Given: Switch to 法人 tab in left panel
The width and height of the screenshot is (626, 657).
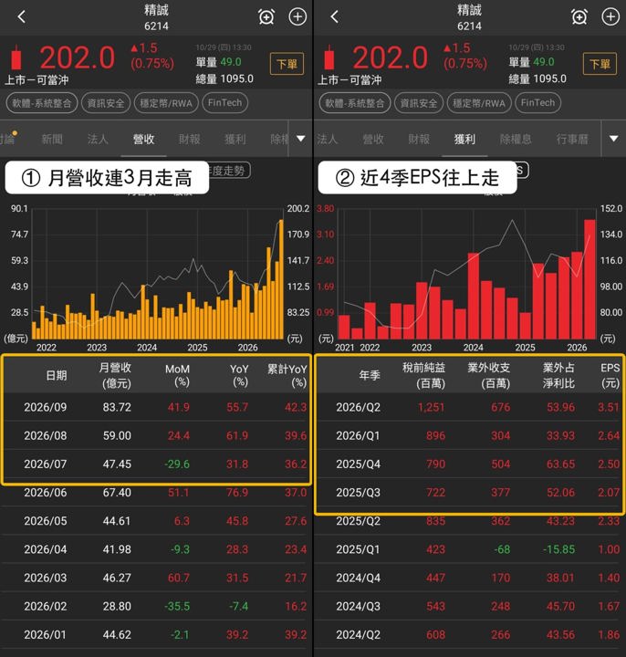Looking at the screenshot, I should tap(98, 139).
